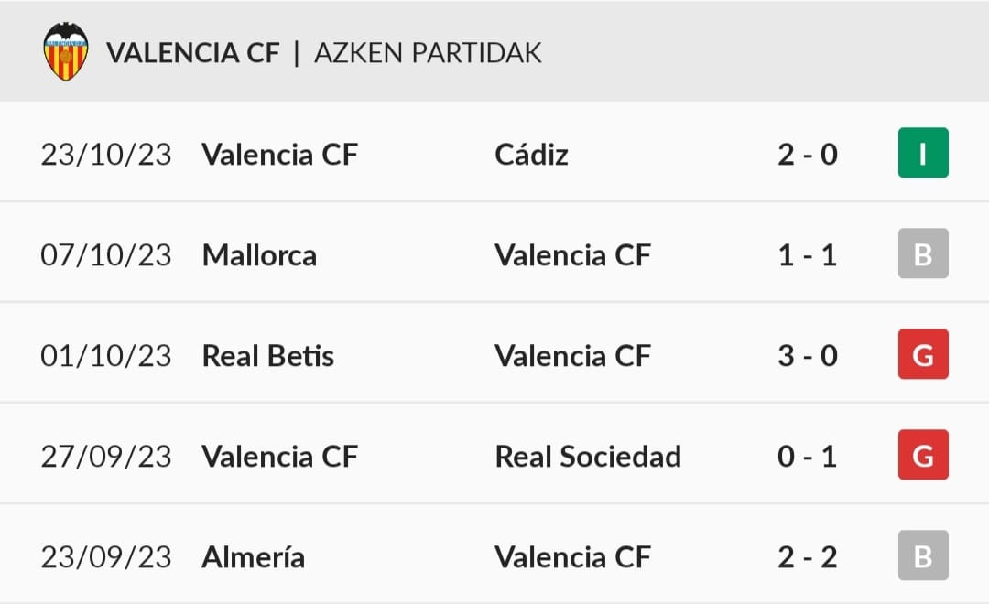Click the Valencia CF club crest

point(66,51)
